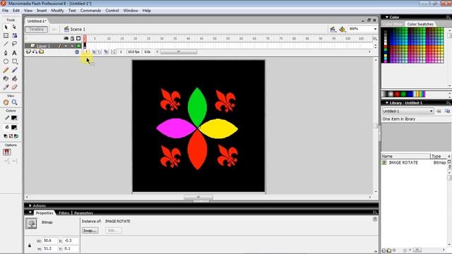This screenshot has height=254, width=452.
Task: Click the Edit Multiple Frames timeline button
Action: 106,52
